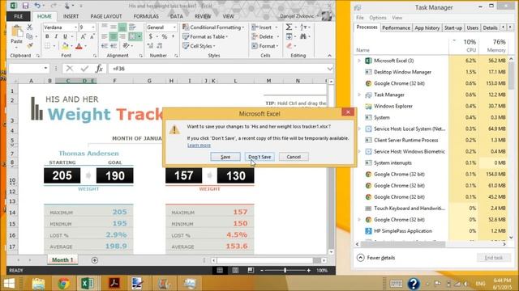Toggle Underline formatting
This screenshot has width=519, height=291.
[65, 36]
